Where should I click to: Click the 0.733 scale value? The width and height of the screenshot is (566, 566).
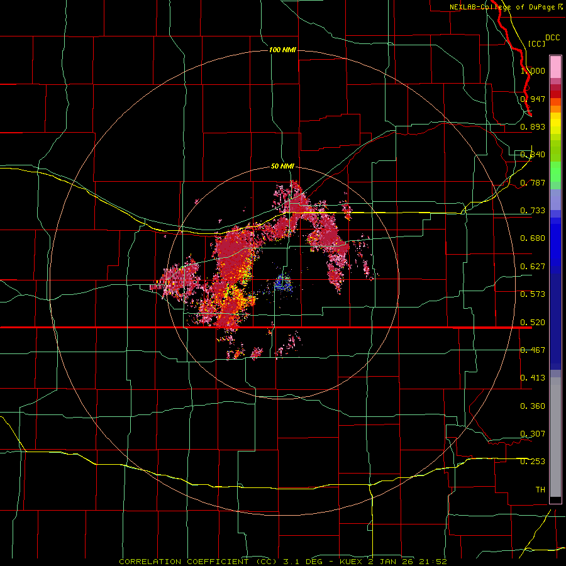click(x=533, y=211)
